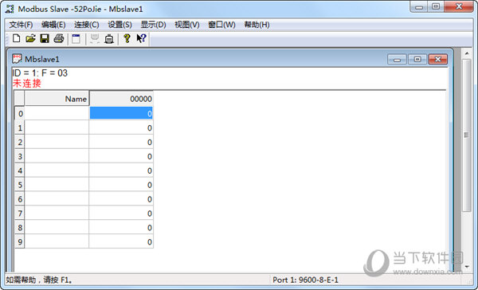This screenshot has height=290, width=478.
Task: Save the document with floppy disk icon
Action: 45,39
